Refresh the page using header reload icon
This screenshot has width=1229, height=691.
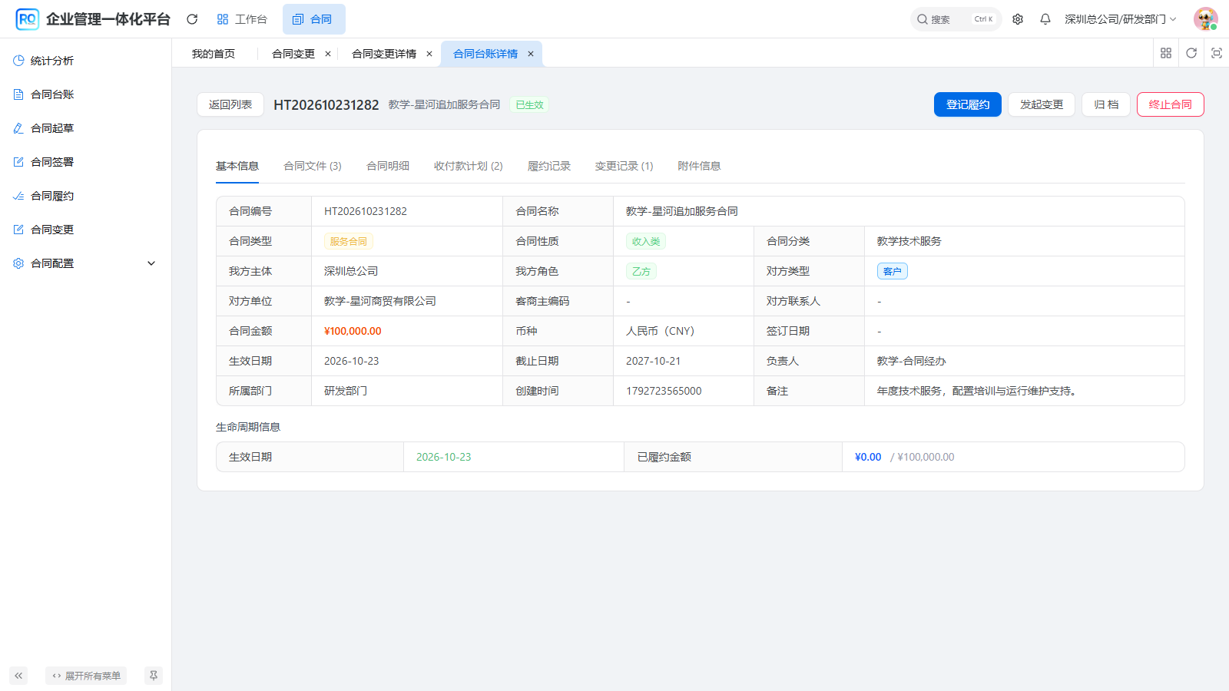click(192, 19)
